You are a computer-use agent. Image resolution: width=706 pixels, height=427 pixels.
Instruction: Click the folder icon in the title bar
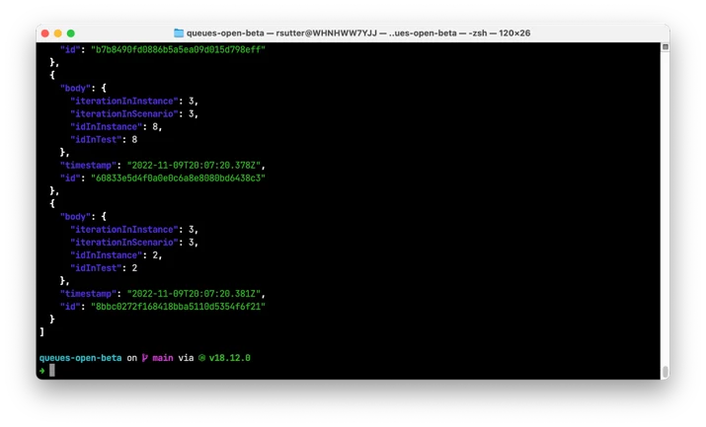[x=179, y=33]
